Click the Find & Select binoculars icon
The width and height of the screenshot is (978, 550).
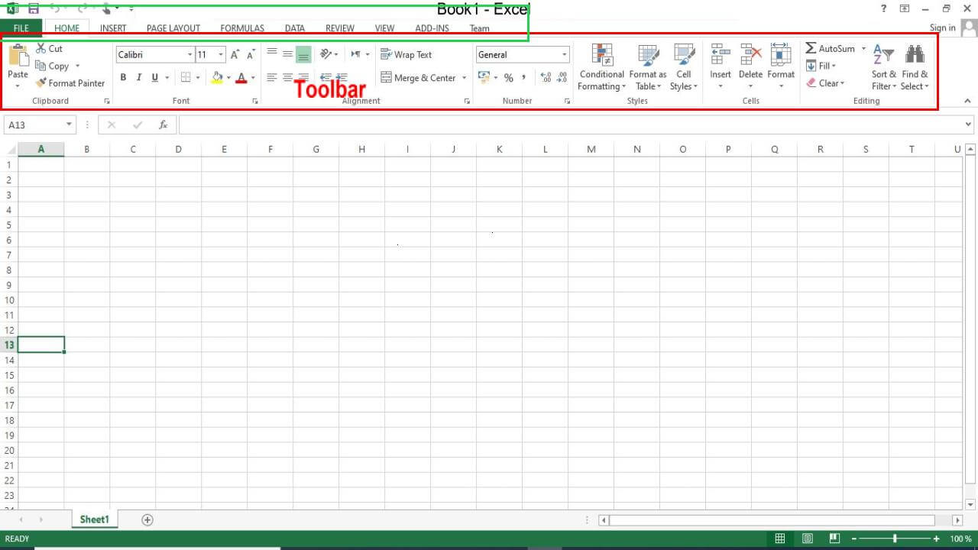[x=915, y=55]
